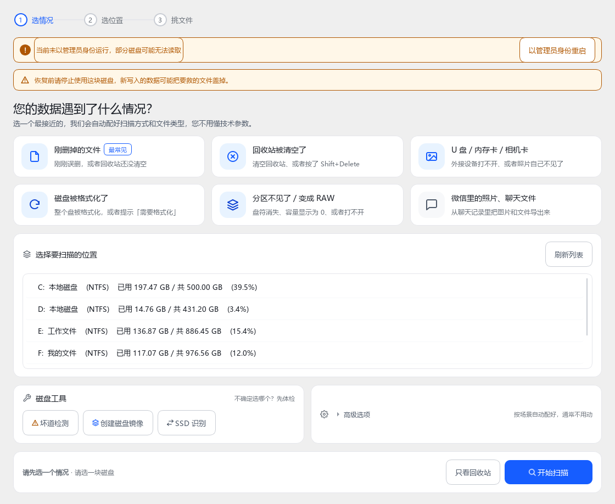Screen dimensions: 615x504
Task: Click the stacked layers icon for 分区不见了
Action: (x=233, y=205)
